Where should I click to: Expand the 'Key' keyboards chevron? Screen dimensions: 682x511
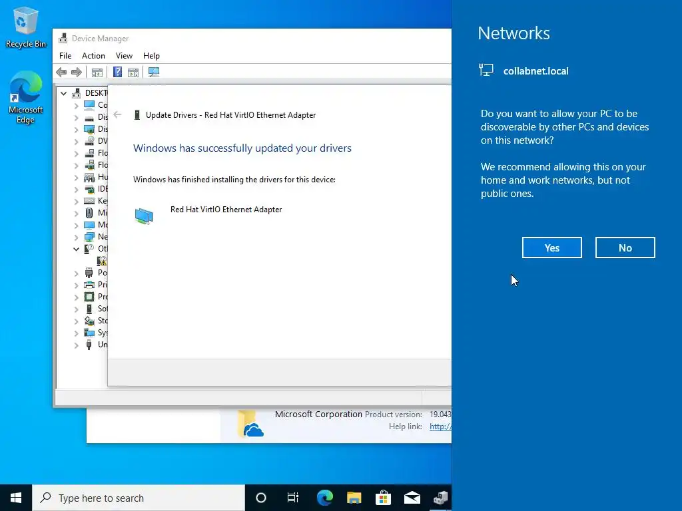click(x=76, y=201)
